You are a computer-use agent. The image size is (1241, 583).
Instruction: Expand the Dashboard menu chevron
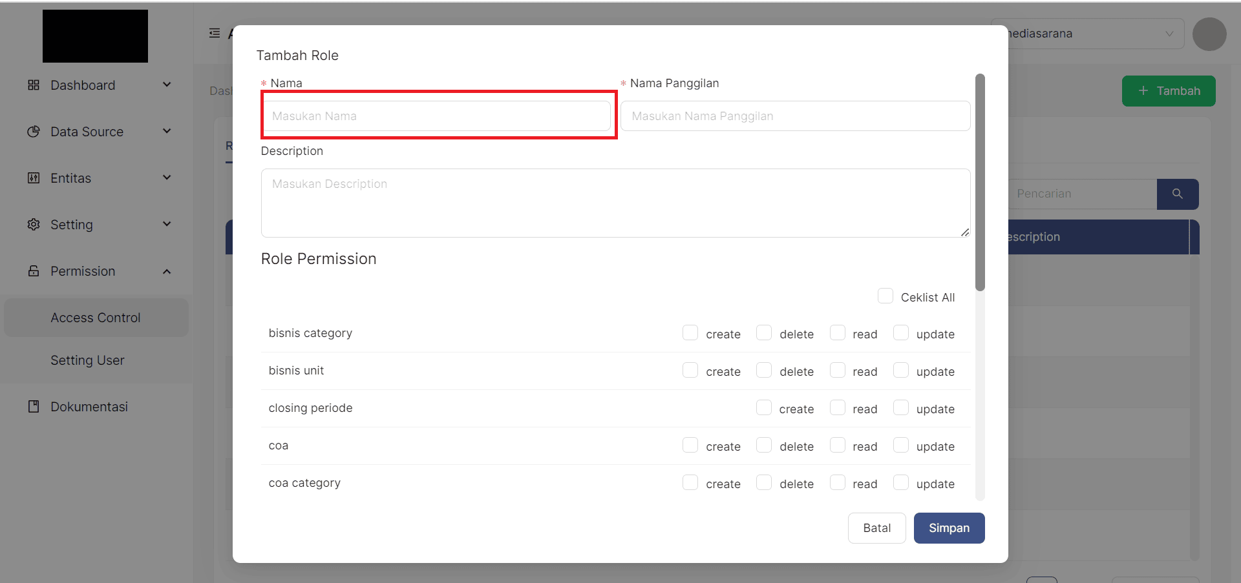[x=167, y=85]
